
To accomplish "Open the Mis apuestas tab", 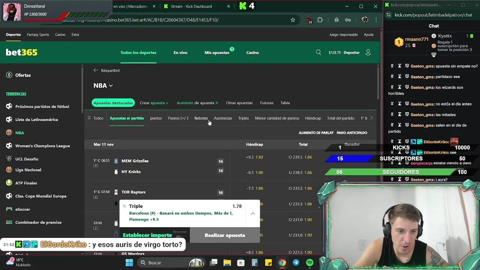I will coord(217,52).
